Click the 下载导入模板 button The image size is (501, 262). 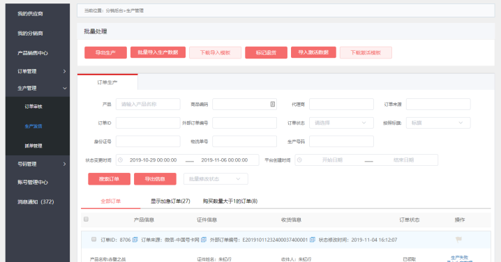tap(215, 53)
